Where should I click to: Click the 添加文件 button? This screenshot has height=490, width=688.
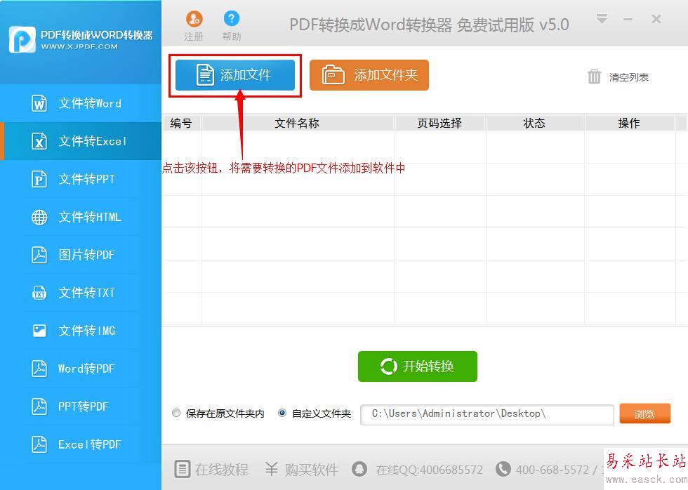click(235, 75)
